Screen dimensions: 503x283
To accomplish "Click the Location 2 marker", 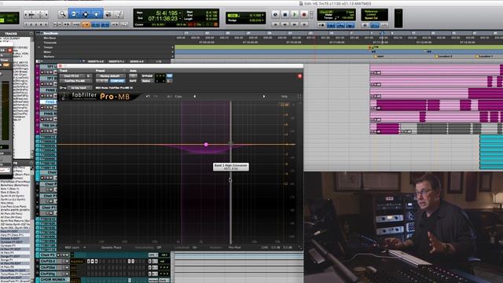I will pos(445,56).
